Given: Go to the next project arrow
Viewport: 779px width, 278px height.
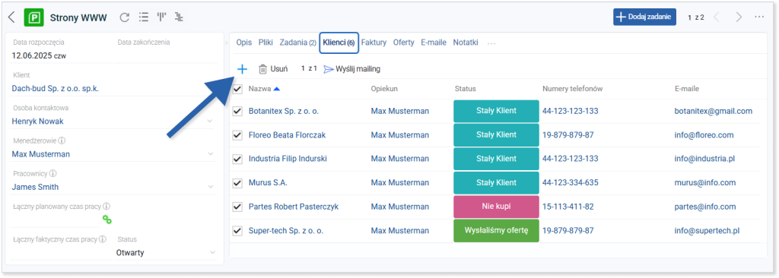Looking at the screenshot, I should tap(739, 17).
